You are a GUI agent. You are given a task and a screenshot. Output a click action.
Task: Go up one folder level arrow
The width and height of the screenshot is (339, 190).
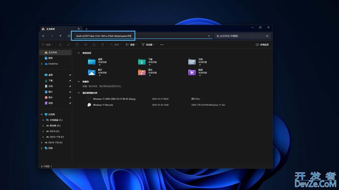click(x=60, y=36)
